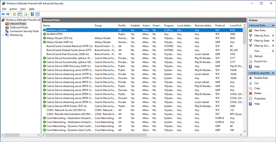Open the Action menu

coord(13,9)
